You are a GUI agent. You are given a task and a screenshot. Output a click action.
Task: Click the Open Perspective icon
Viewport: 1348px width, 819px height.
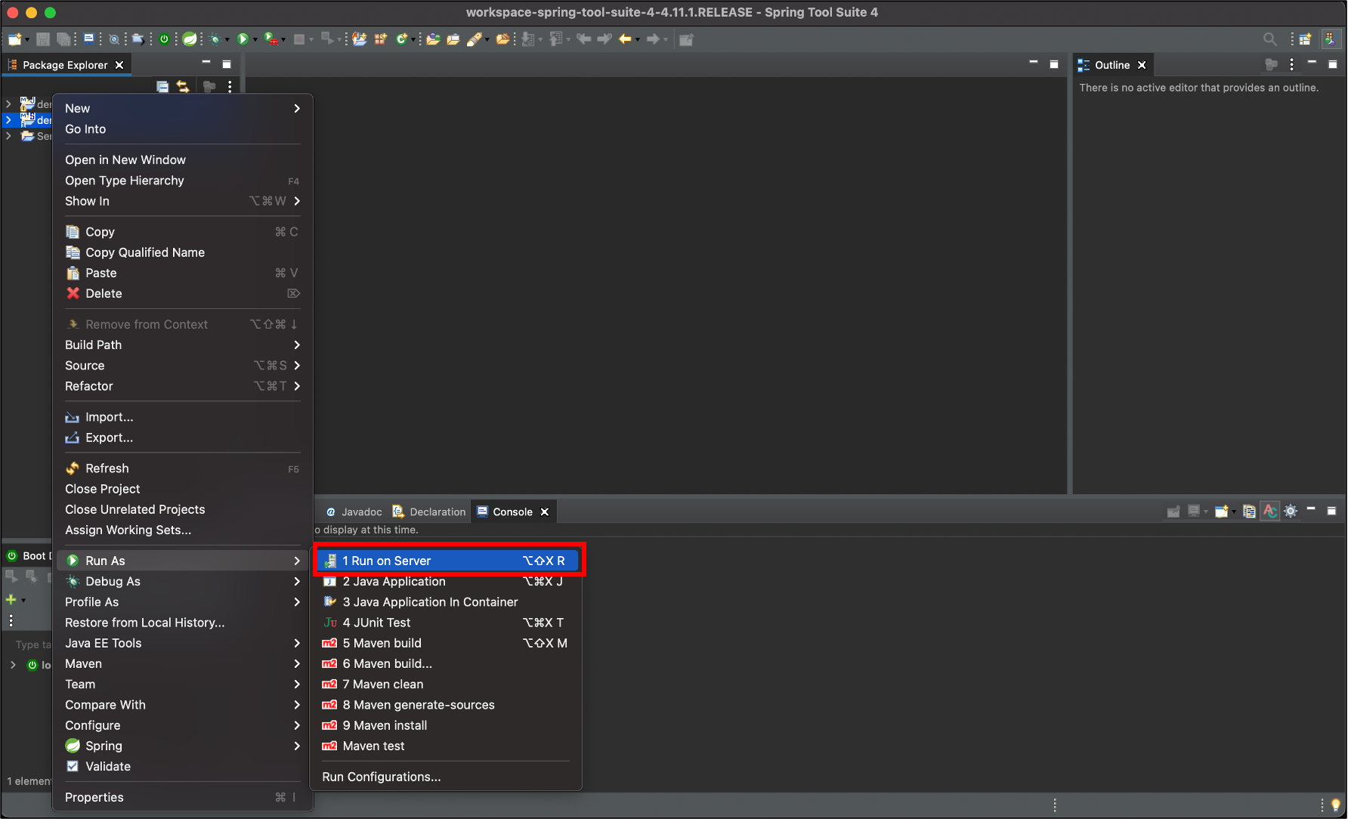tap(1305, 39)
